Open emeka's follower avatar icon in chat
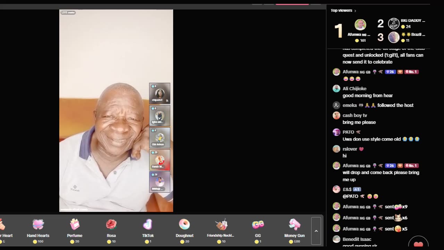Viewport: 444px width, 250px height. tap(336, 105)
